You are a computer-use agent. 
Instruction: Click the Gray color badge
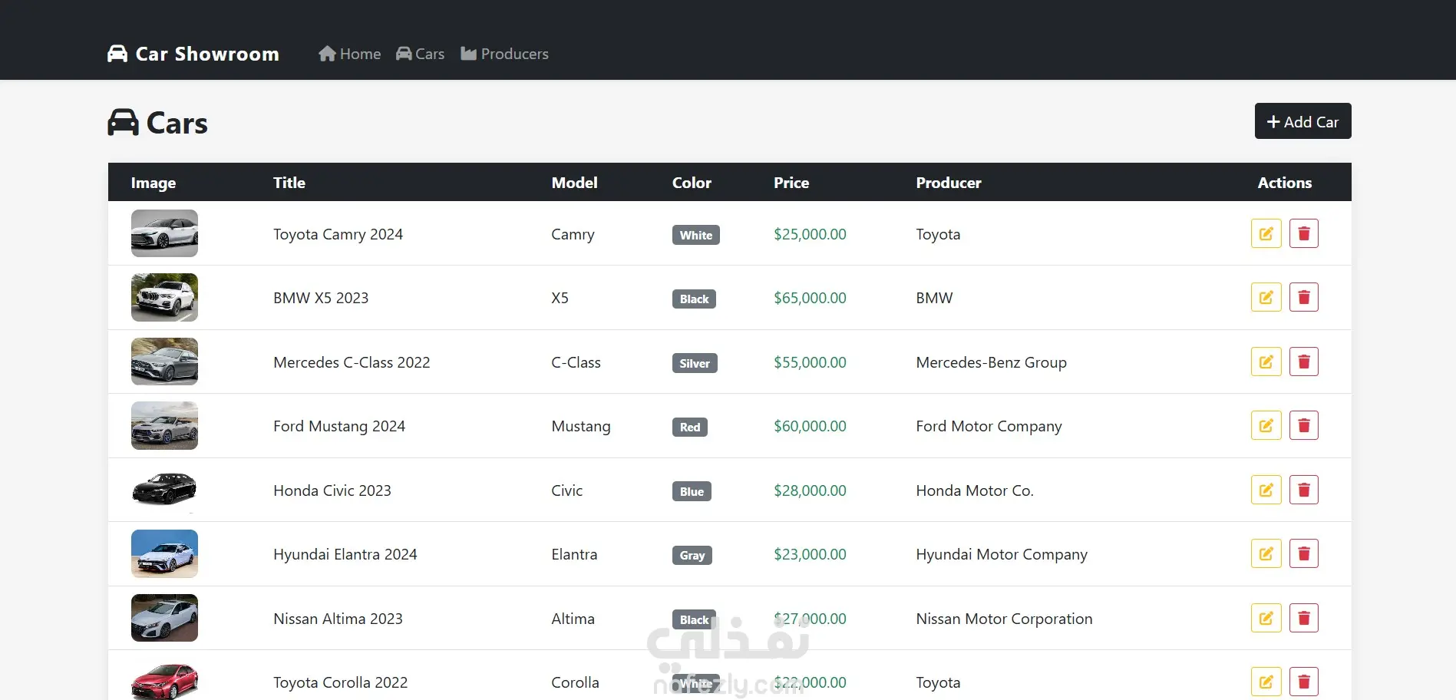[692, 555]
